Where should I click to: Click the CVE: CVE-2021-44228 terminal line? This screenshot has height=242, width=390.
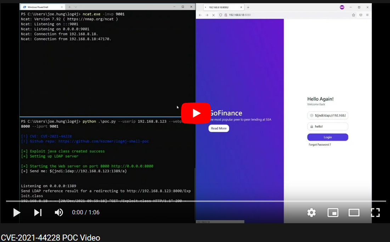point(46,136)
